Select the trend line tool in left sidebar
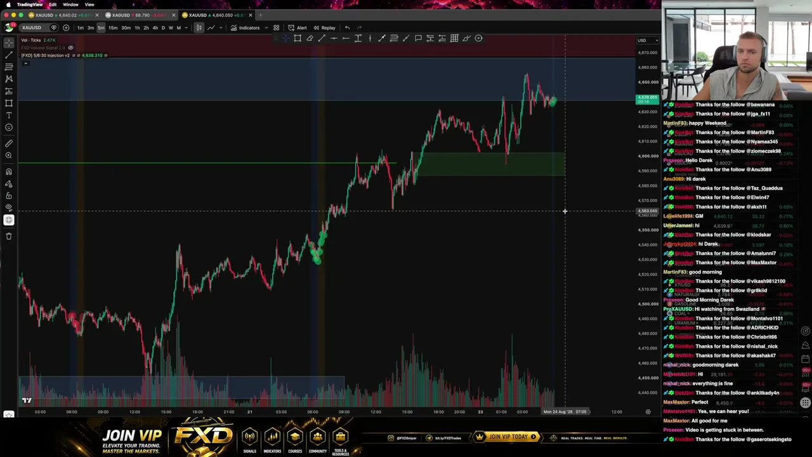 coord(9,55)
